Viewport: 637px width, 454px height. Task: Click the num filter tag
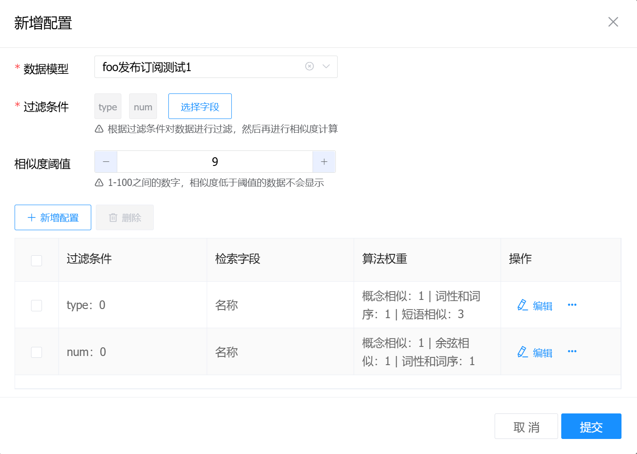pyautogui.click(x=143, y=107)
